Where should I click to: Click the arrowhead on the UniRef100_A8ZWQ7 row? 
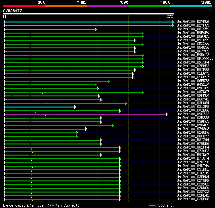(x=142, y=92)
